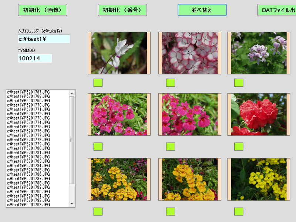This screenshot has height=222, width=296.
Task: Click the 初期化（画像） button
Action: click(x=42, y=10)
